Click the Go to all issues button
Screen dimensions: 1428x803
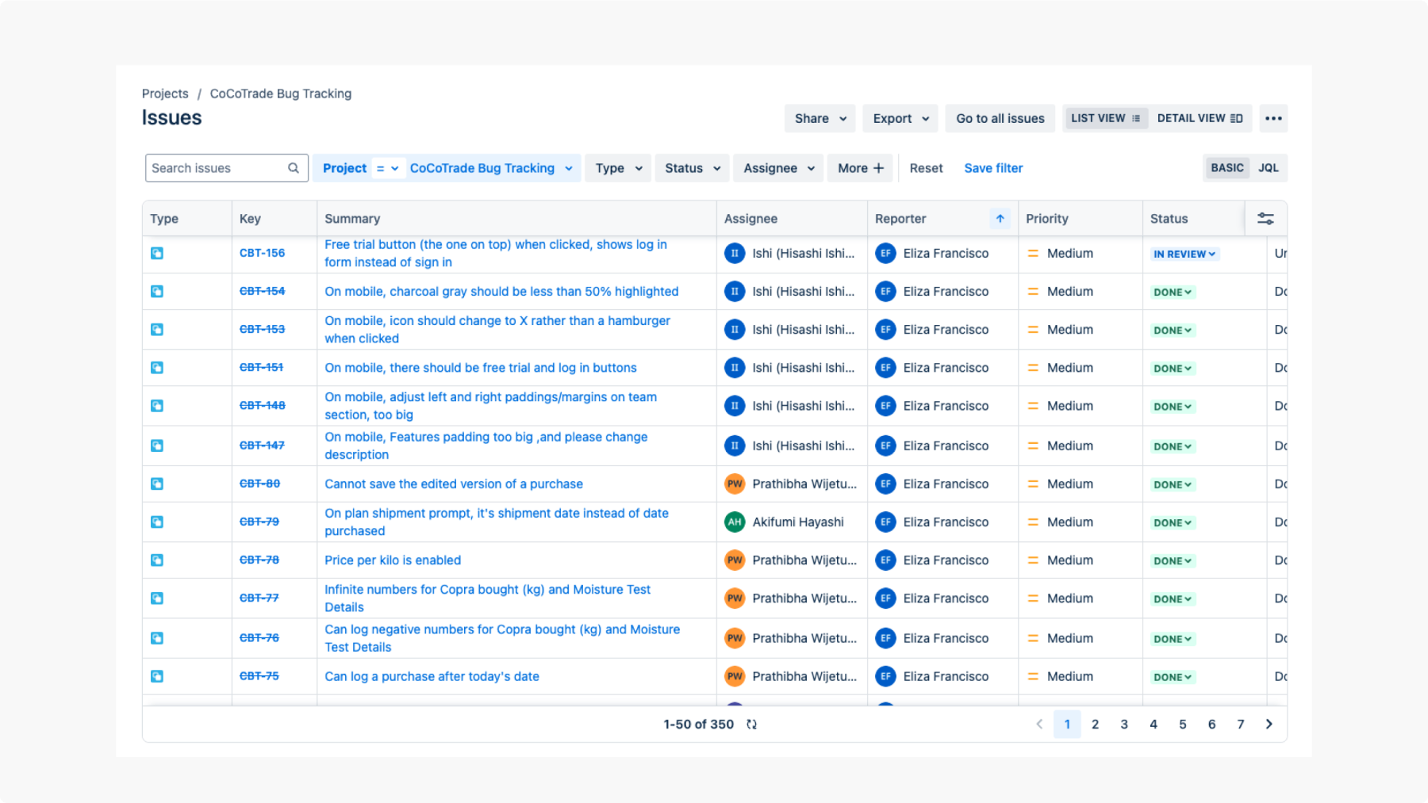(1000, 118)
